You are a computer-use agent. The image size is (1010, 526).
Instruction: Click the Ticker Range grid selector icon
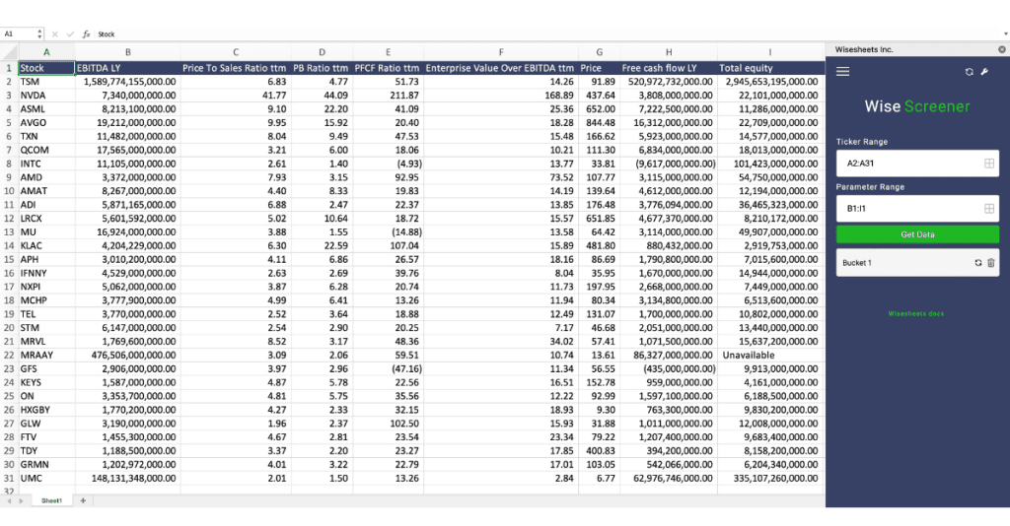(988, 163)
